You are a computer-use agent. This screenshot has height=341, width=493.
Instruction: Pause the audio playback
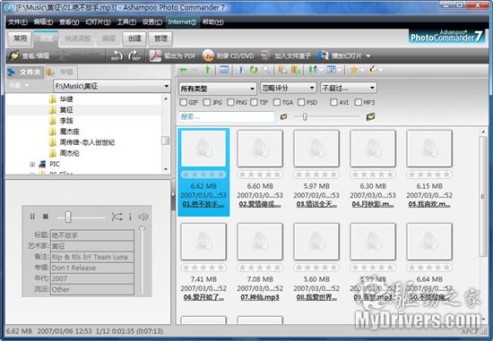pos(32,217)
